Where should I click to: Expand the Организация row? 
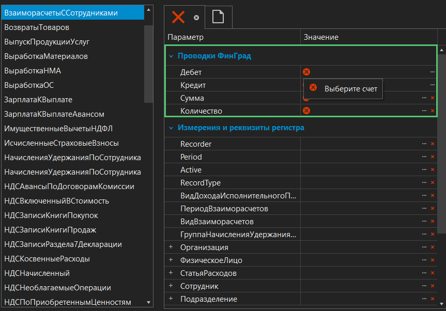(171, 247)
